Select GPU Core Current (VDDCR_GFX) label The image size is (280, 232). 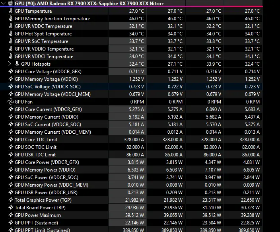click(48, 109)
